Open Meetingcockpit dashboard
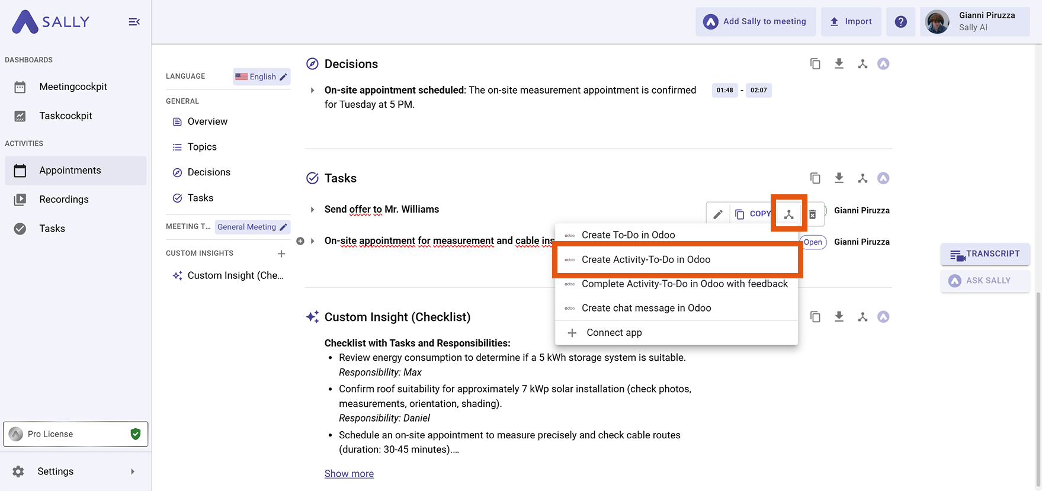 [x=76, y=86]
